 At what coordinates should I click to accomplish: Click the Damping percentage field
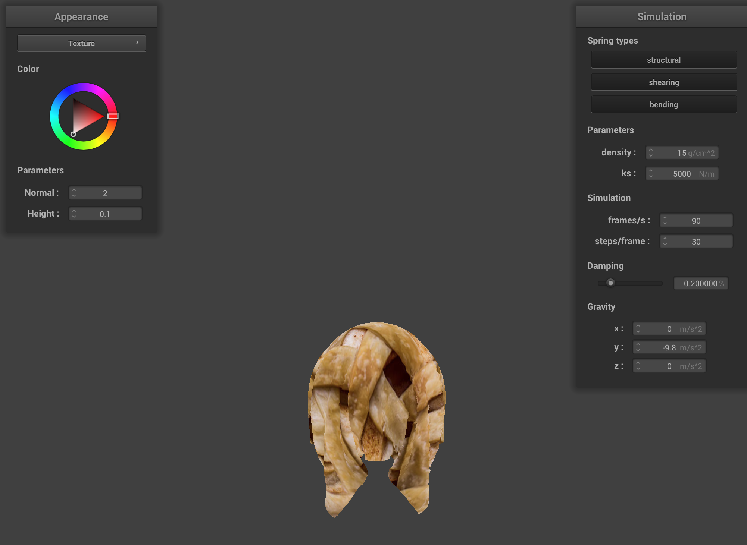point(701,283)
